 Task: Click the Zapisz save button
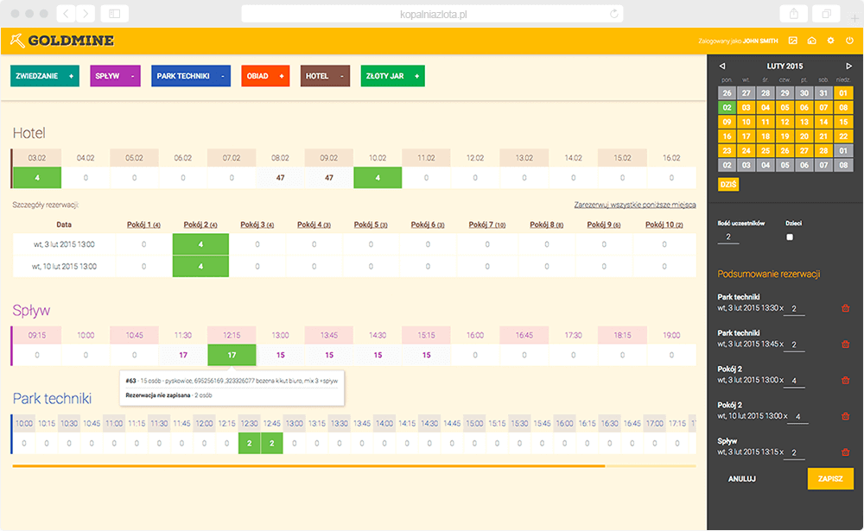click(x=830, y=478)
